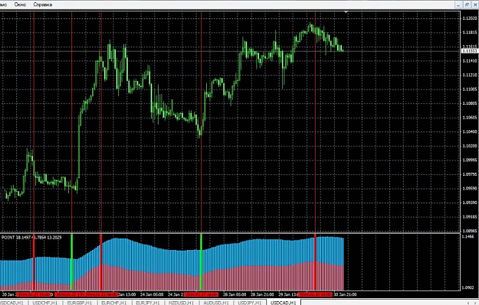Screen dimensions: 479x305
Task: Click the POINT indicator values label
Action: tap(31, 238)
